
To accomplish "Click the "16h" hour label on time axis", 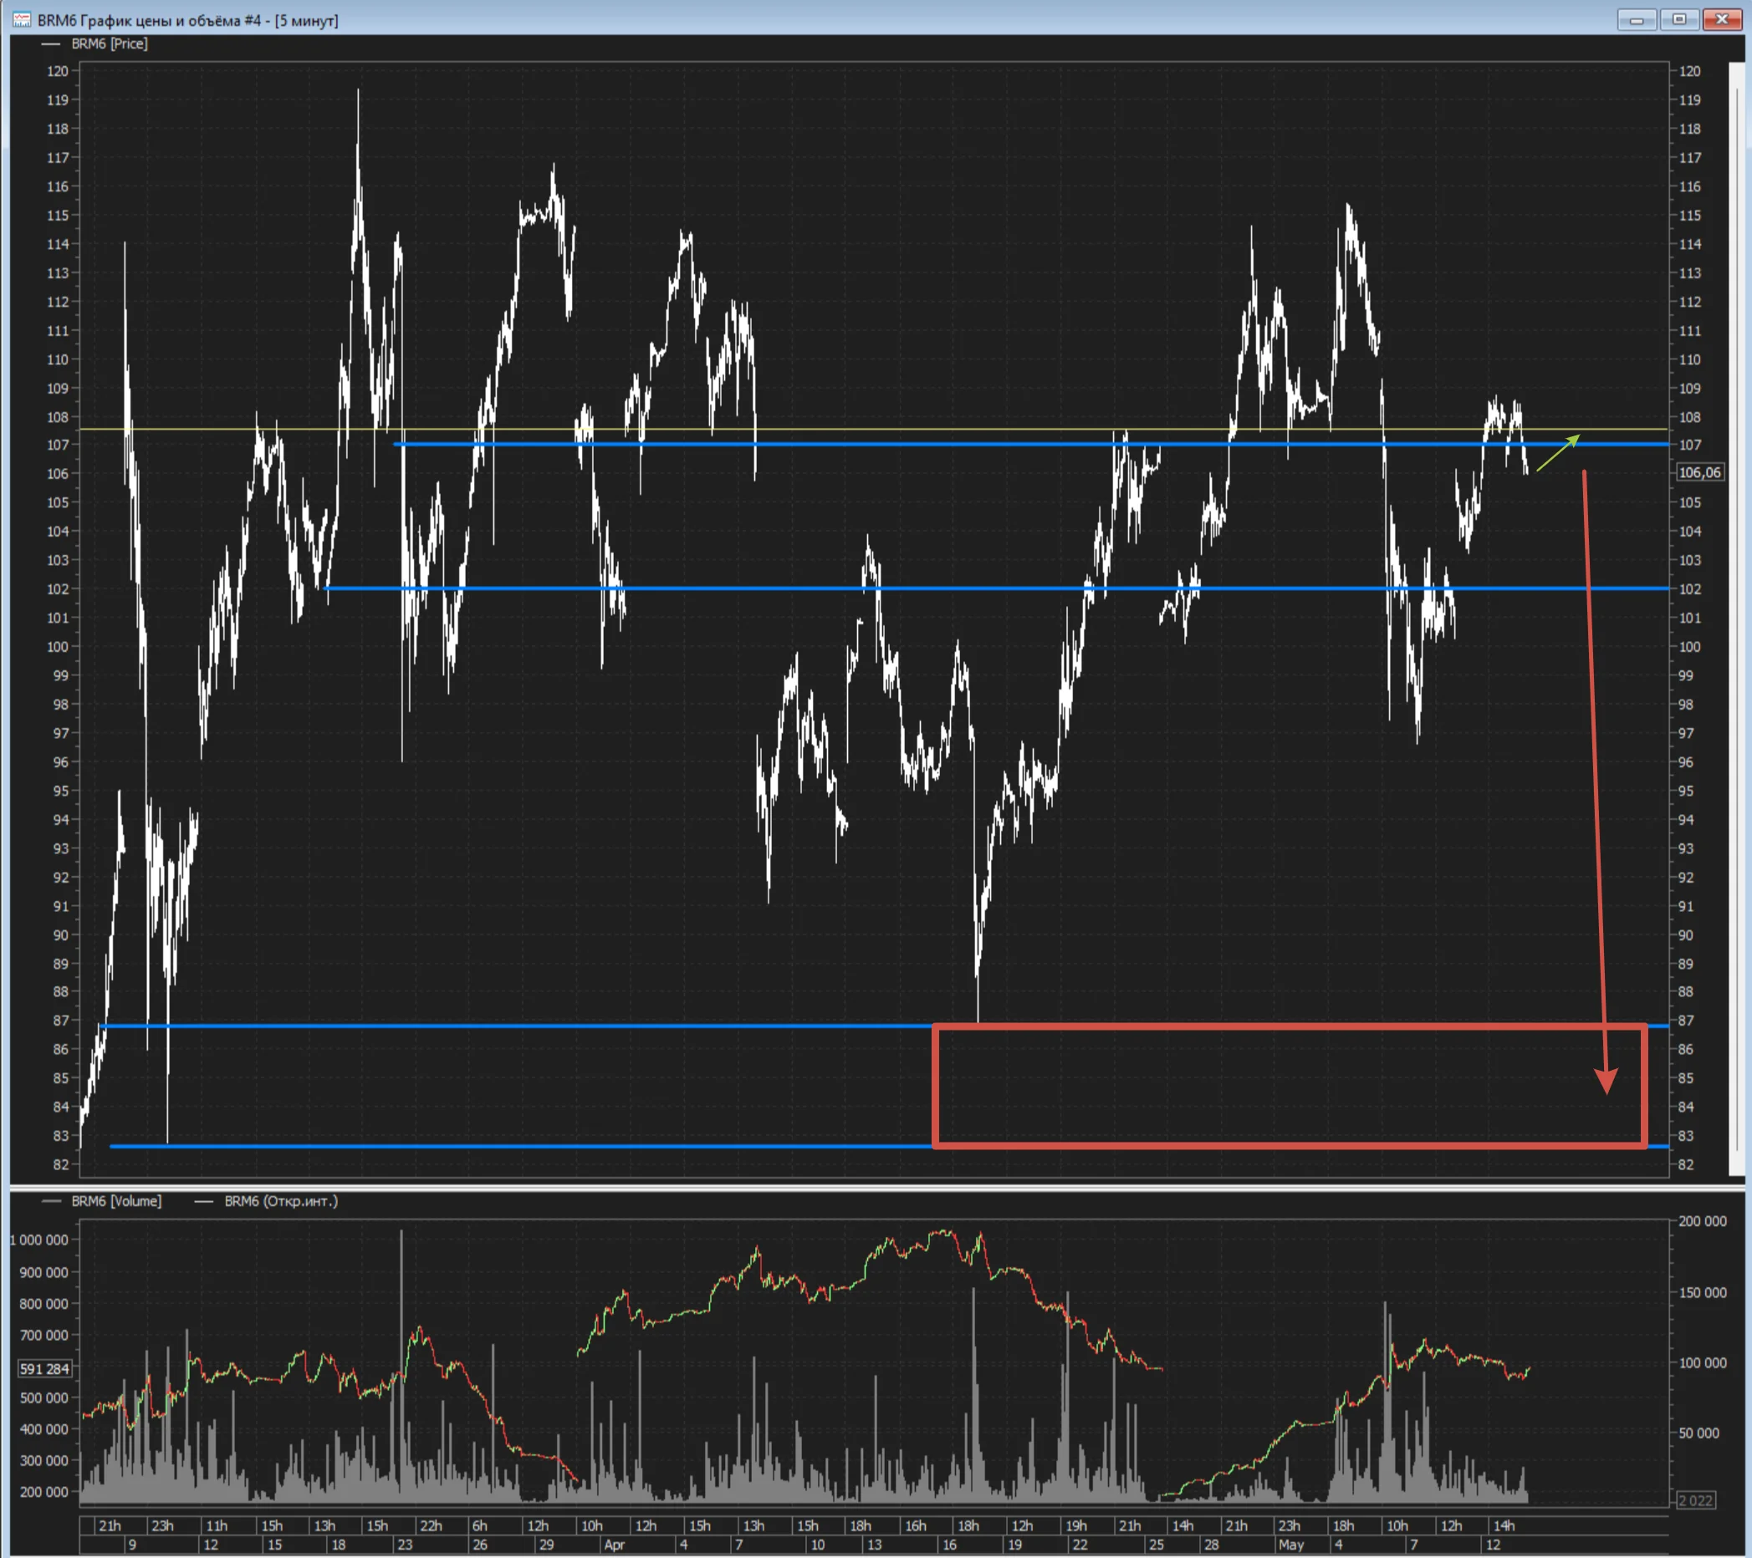I will coord(916,1525).
